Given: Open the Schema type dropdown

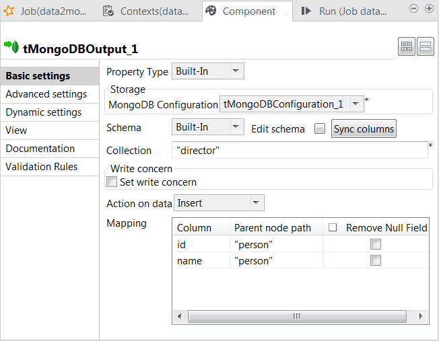Looking at the screenshot, I should point(236,126).
